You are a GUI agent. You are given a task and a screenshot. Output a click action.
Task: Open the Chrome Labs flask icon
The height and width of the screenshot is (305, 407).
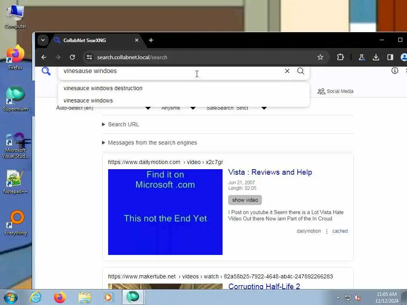coord(362,57)
